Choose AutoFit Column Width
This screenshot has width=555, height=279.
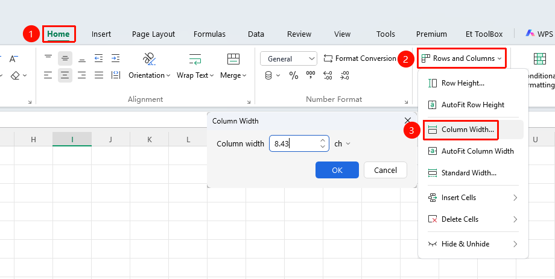pyautogui.click(x=473, y=151)
